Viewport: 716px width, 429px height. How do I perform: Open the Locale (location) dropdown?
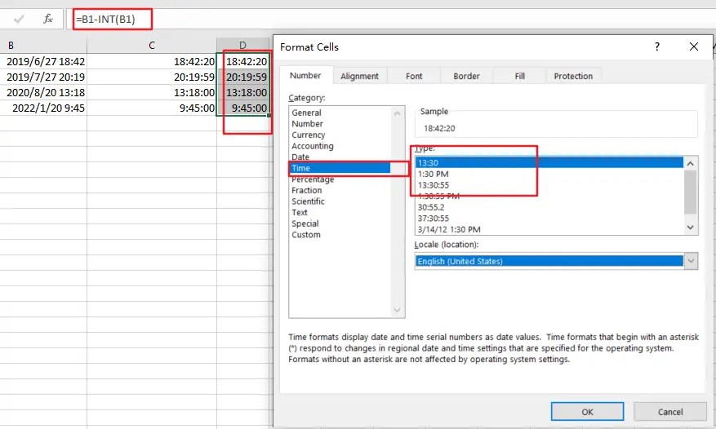pos(691,261)
